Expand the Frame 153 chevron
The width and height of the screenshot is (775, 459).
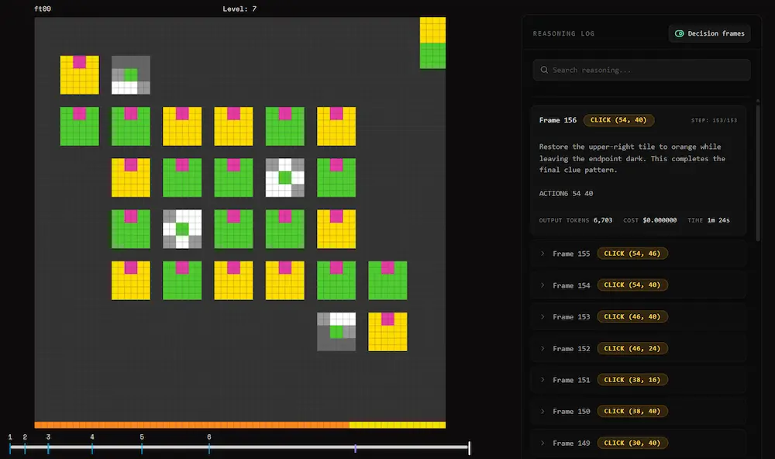coord(542,316)
